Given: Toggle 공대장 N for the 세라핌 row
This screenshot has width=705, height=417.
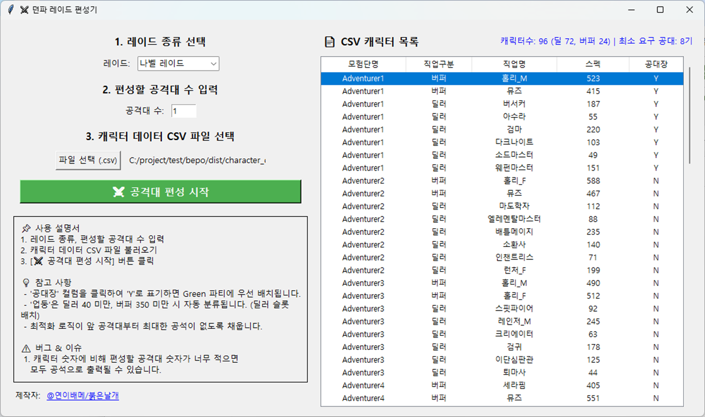Looking at the screenshot, I should (656, 385).
